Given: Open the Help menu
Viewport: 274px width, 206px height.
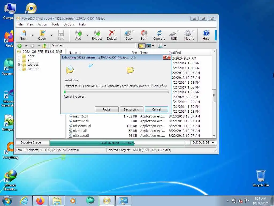Looking at the screenshot, I should coord(82,24).
